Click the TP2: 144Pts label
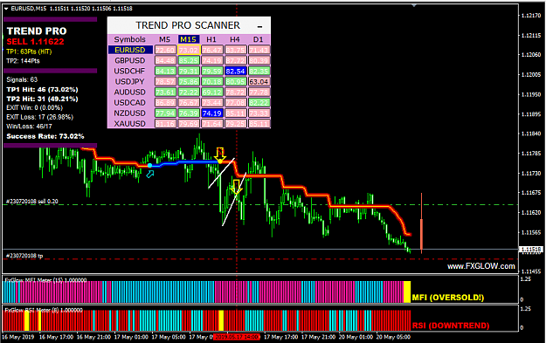The width and height of the screenshot is (546, 343). pyautogui.click(x=23, y=61)
